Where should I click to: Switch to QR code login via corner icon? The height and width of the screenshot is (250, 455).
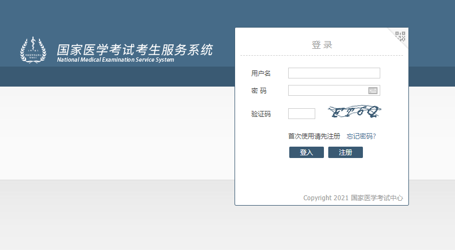(400, 36)
